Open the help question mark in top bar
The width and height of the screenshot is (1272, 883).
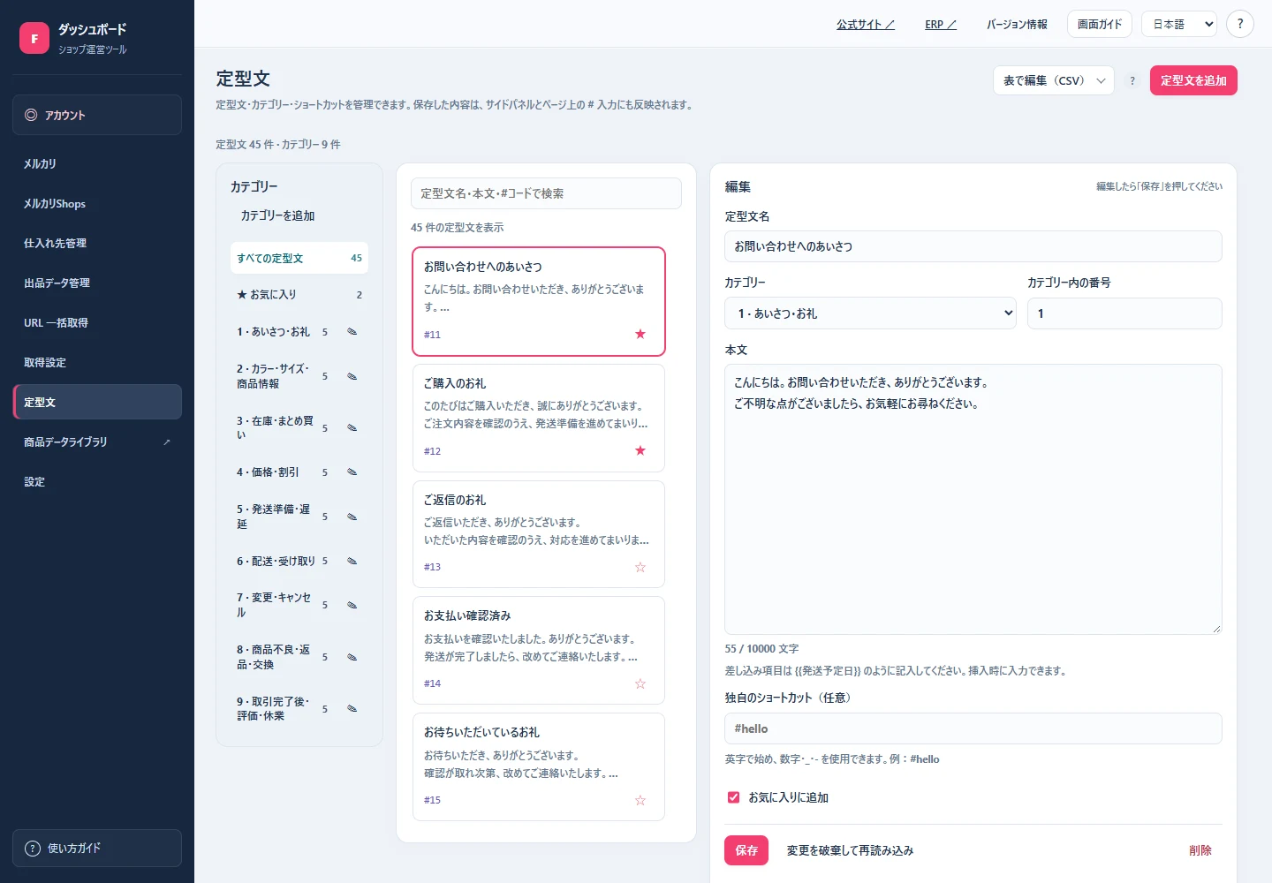click(x=1240, y=24)
